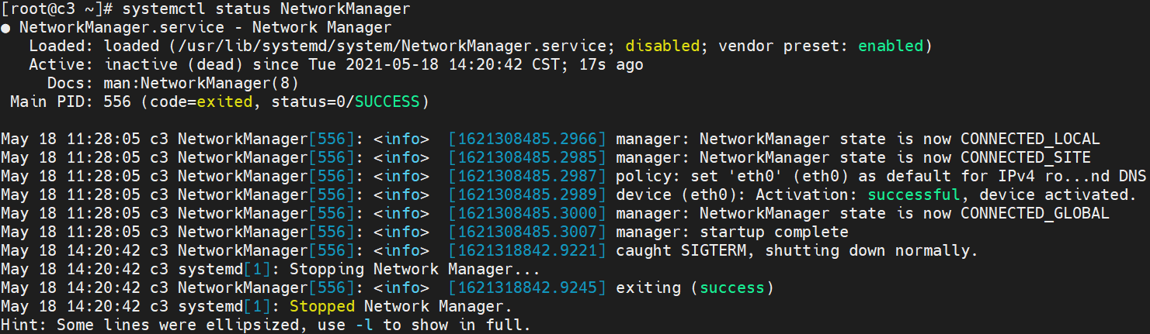The image size is (1150, 334).
Task: Click the green 'success' in exiting line
Action: tap(731, 288)
